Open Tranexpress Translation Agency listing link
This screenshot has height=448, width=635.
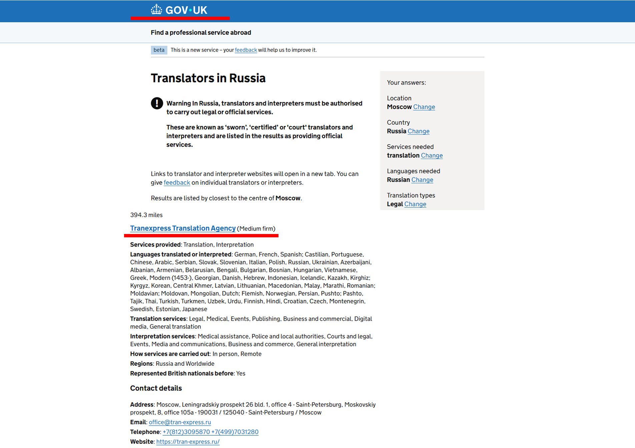pos(183,228)
